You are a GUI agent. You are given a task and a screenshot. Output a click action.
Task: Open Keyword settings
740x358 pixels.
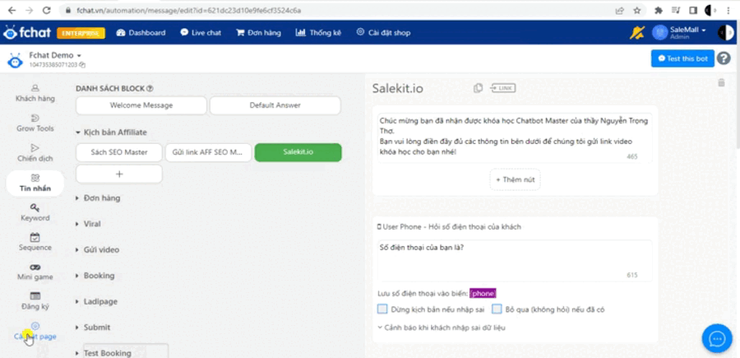35,212
